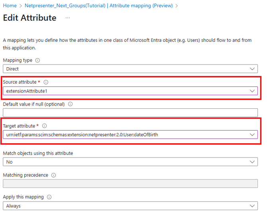267x217 pixels.
Task: Click the urn:ietf dateOfBirth target value text
Action: click(x=82, y=135)
